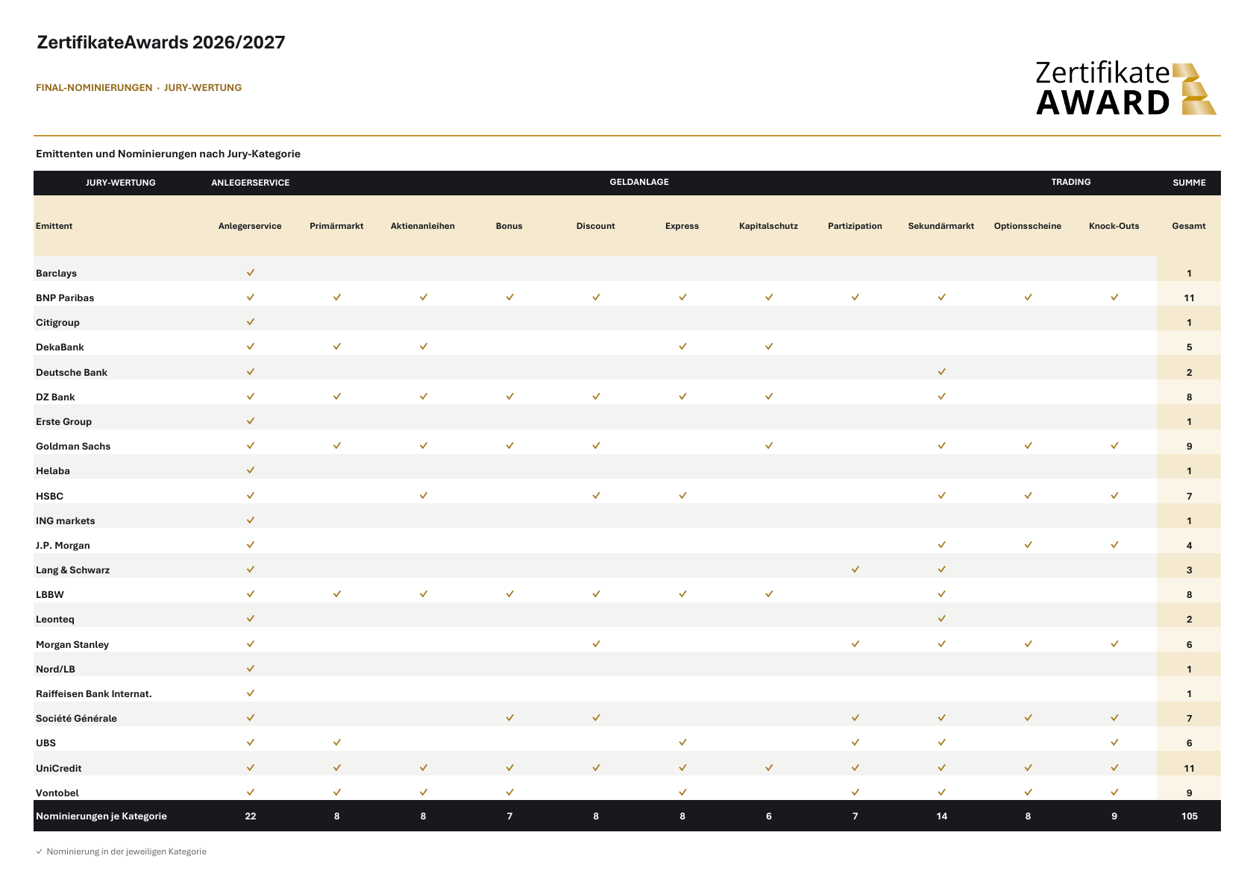Select the FINAL-NOMINIERUNGEN · JURY-WERTUNG subtitle
Screen dimensions: 1256x888
(139, 88)
